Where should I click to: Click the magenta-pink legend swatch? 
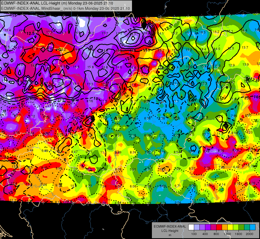coord(214,227)
